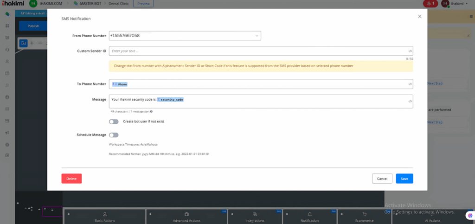
Task: Click the zoom in plus icon on canvas
Action: coord(32,43)
